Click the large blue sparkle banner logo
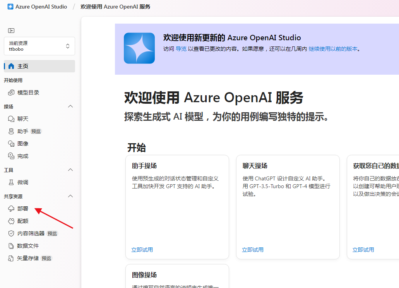 [139, 48]
